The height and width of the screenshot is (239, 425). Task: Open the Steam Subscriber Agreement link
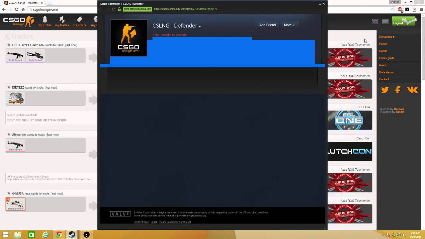coord(175,222)
